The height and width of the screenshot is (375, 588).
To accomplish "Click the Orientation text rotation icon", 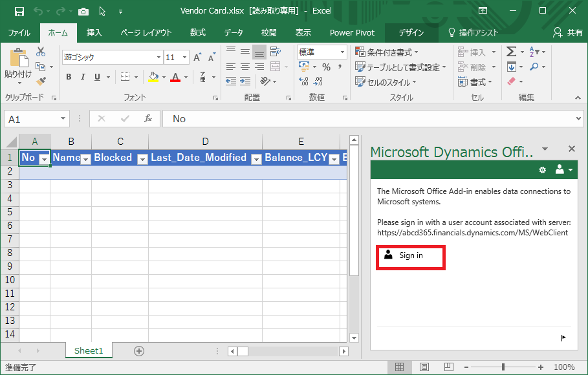I will (265, 81).
